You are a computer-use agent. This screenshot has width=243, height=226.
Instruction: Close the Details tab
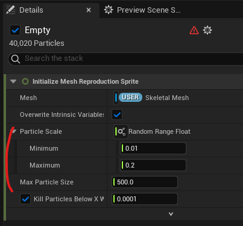[x=89, y=10]
